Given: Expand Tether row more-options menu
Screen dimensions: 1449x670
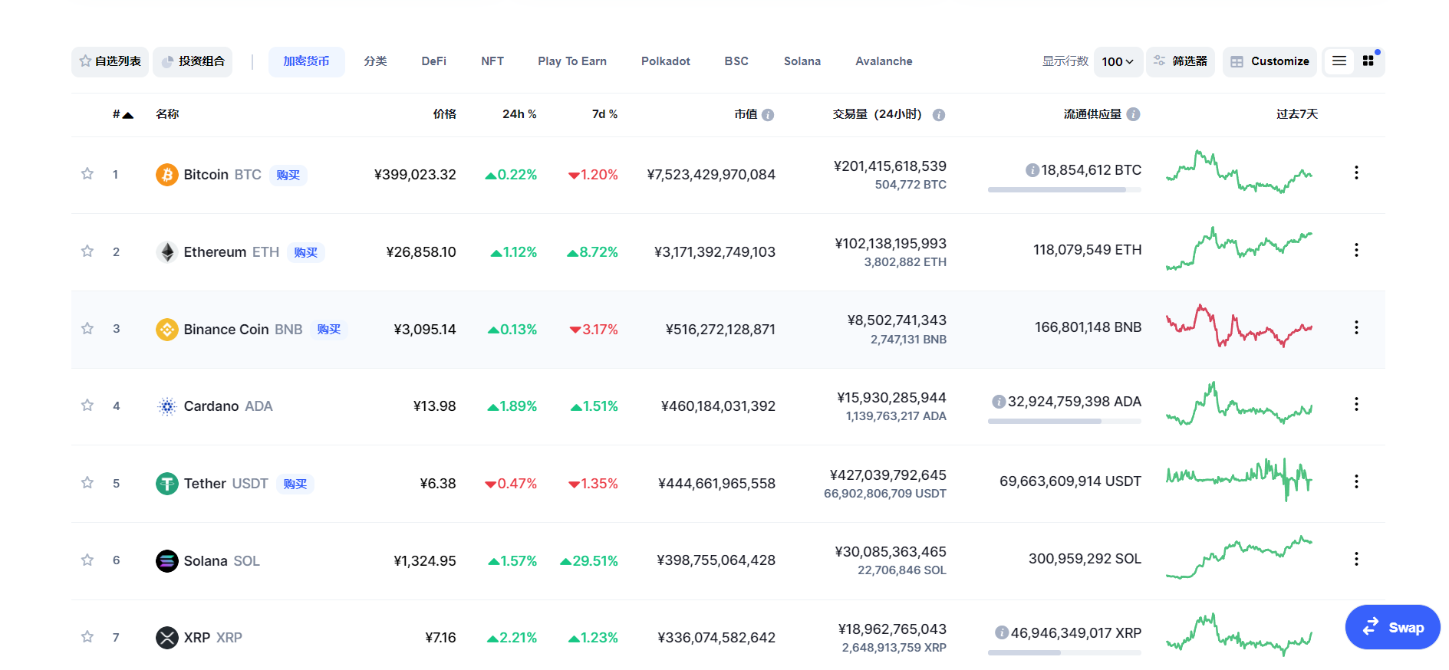Looking at the screenshot, I should (x=1355, y=481).
